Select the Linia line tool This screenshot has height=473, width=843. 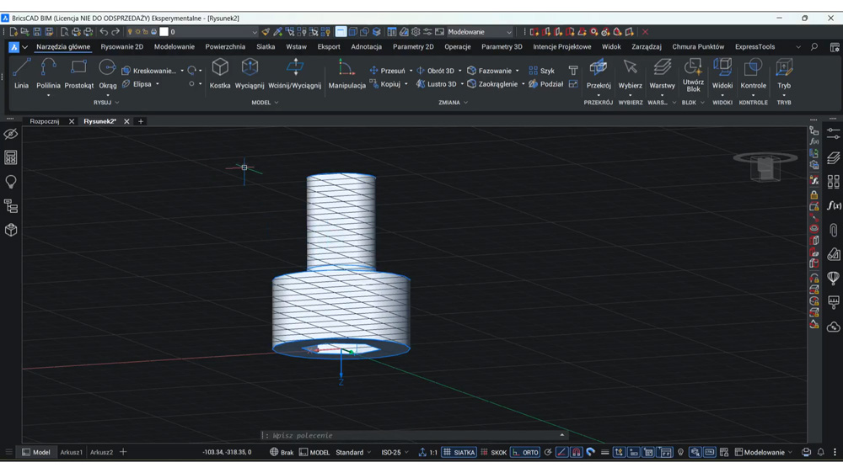22,73
